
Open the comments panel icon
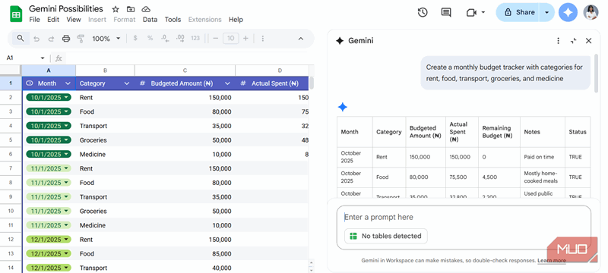coord(446,12)
